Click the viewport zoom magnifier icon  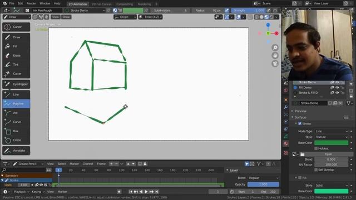(275, 48)
